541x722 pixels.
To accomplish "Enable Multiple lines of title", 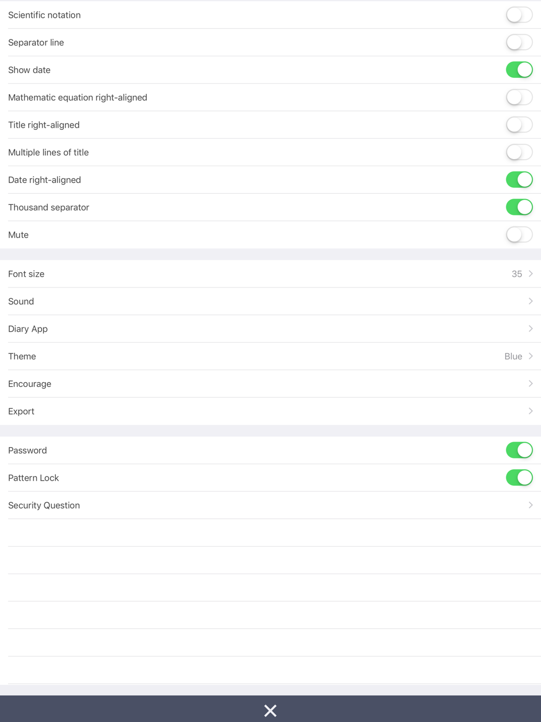I will tap(519, 153).
